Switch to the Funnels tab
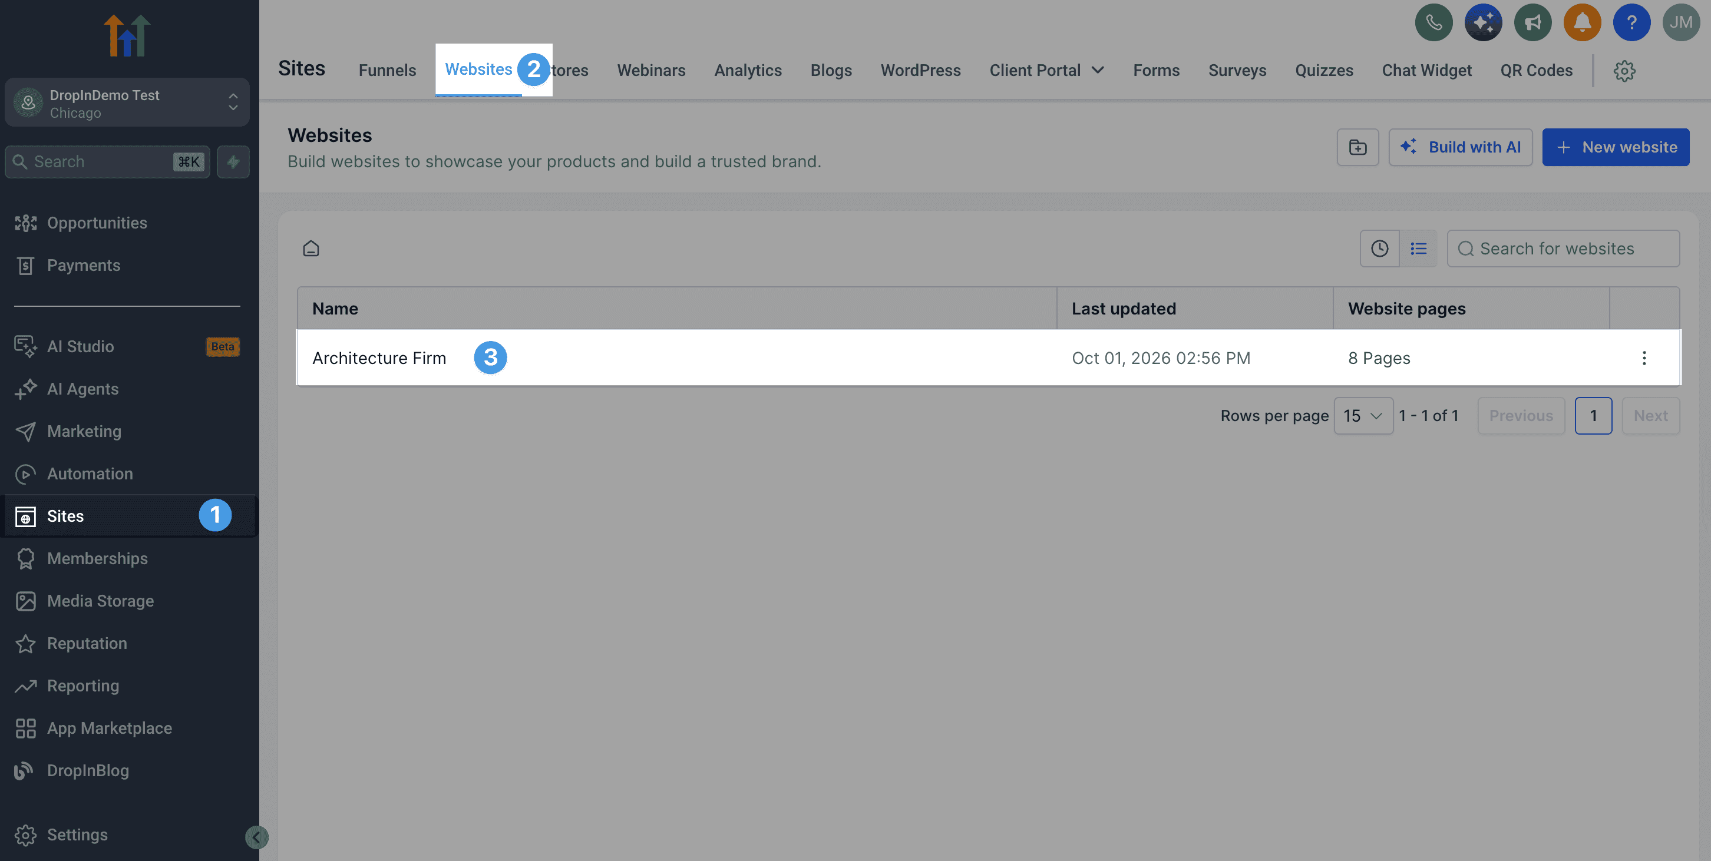The image size is (1711, 861). (387, 70)
